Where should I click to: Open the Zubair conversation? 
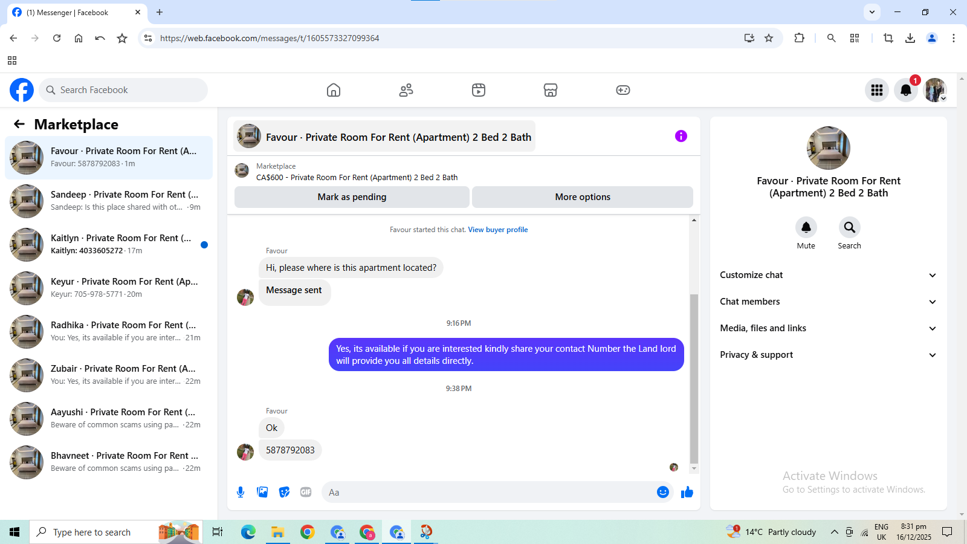click(x=109, y=375)
